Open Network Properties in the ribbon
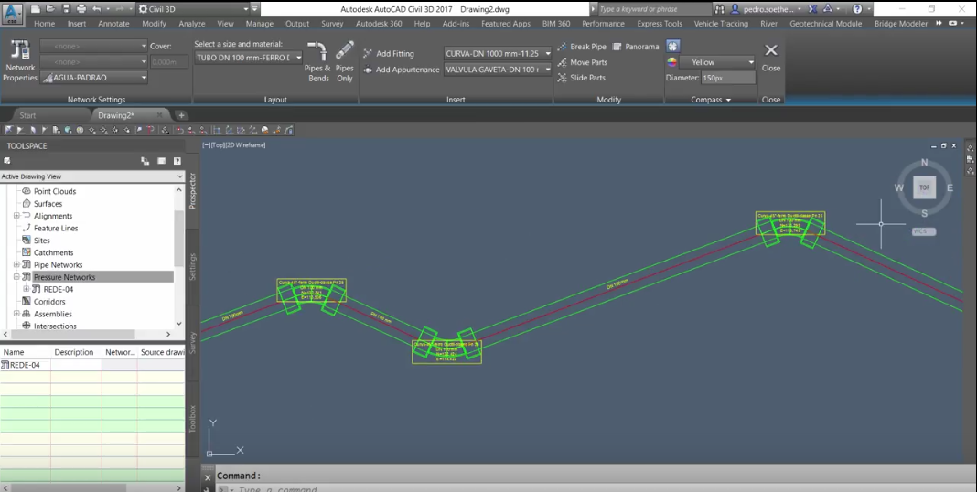Image resolution: width=977 pixels, height=492 pixels. [20, 62]
